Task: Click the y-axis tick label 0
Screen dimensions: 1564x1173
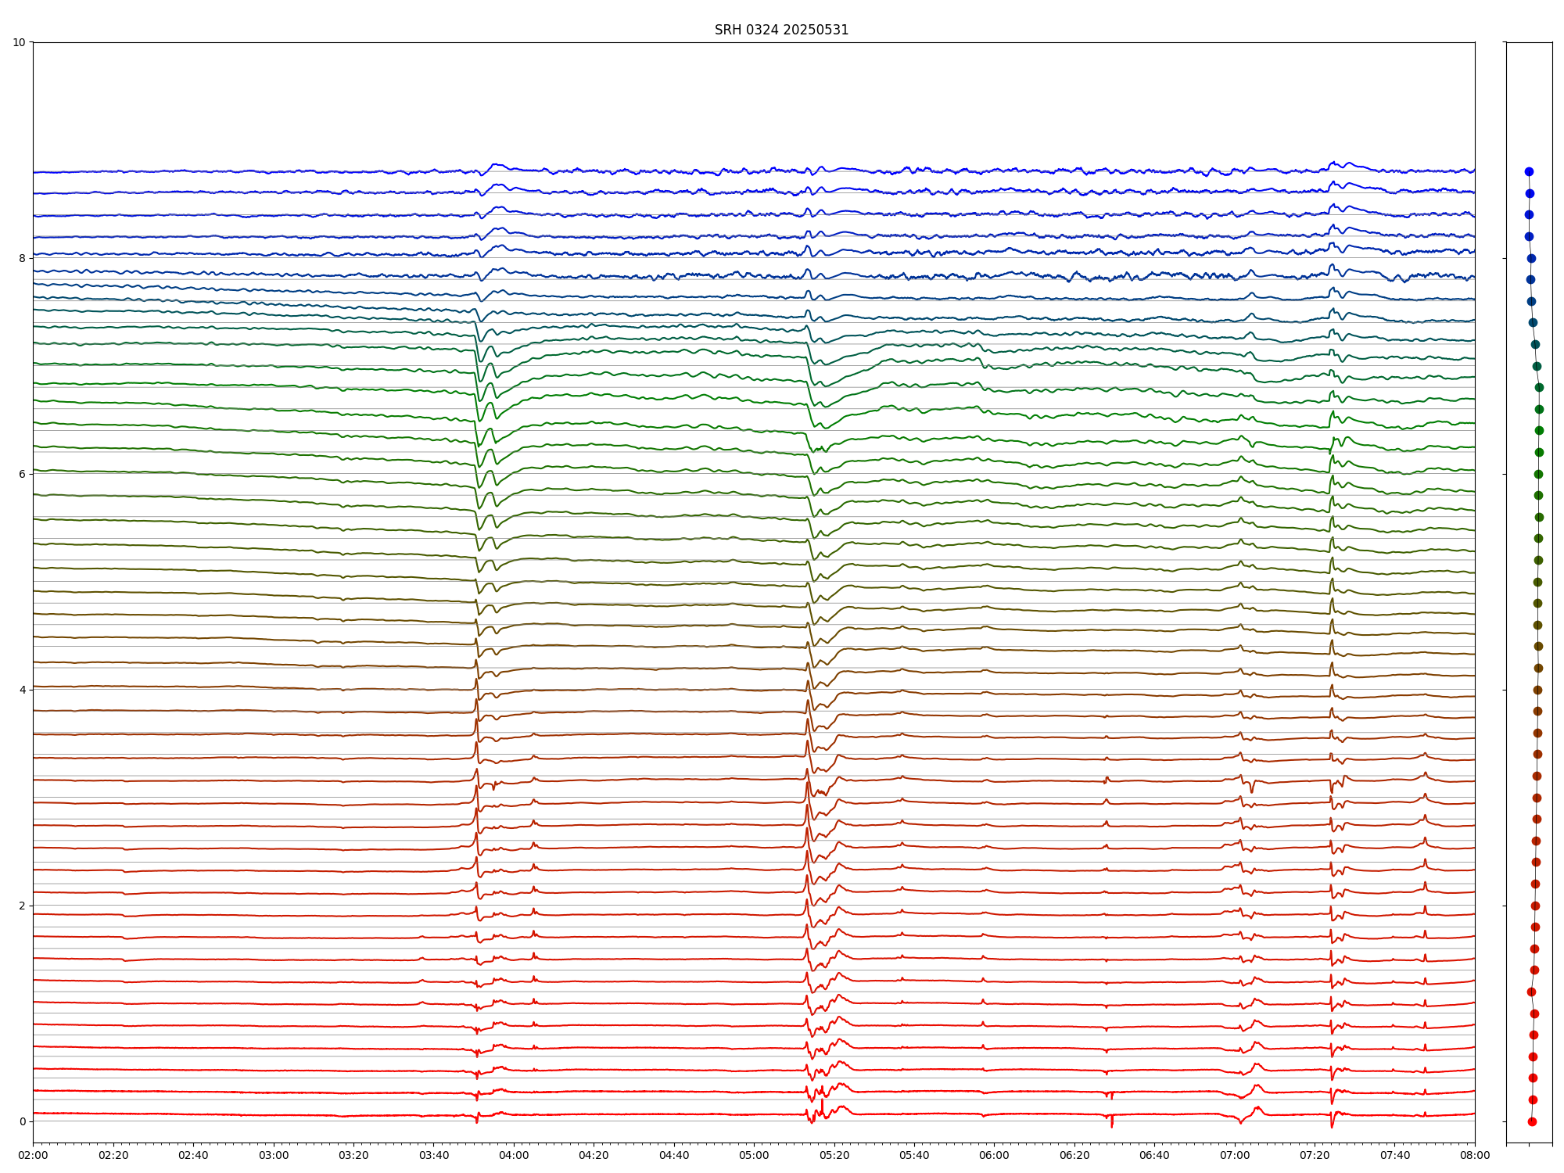Action: point(22,1121)
